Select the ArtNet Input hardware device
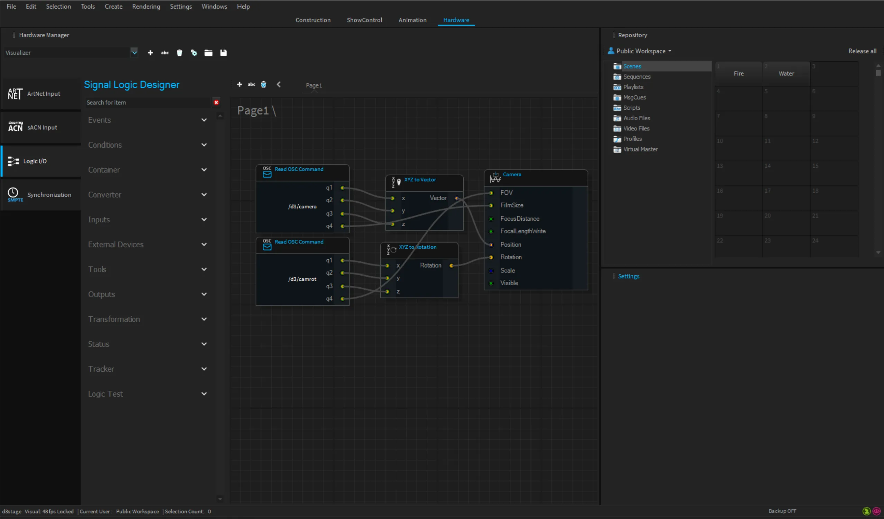 point(40,93)
